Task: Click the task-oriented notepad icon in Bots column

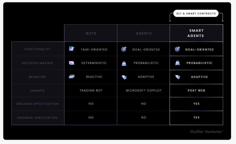Action: pos(72,49)
